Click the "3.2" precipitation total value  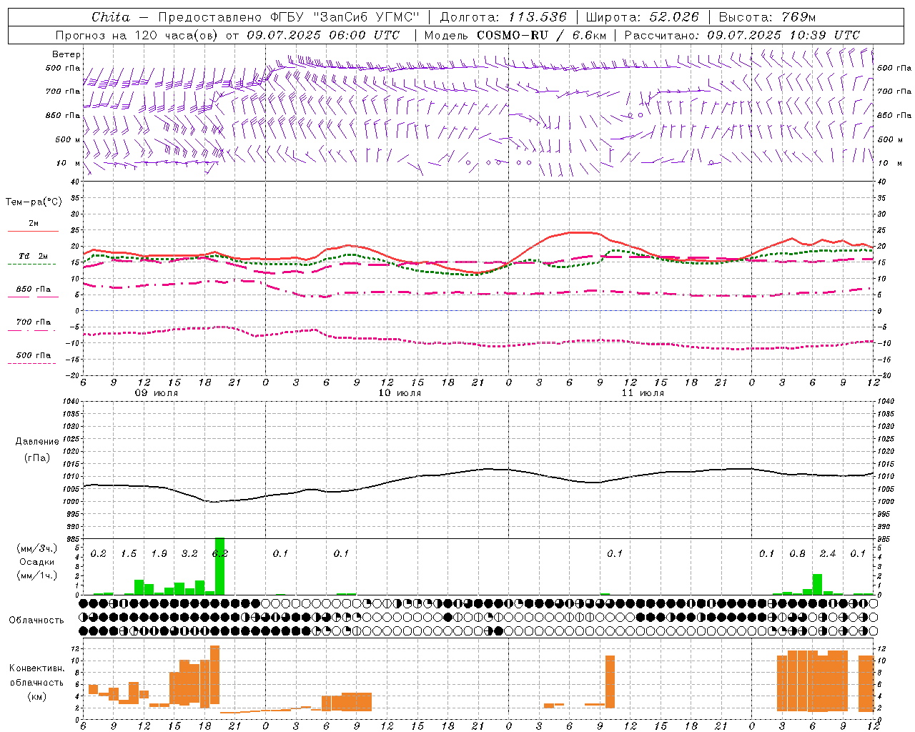tap(189, 554)
